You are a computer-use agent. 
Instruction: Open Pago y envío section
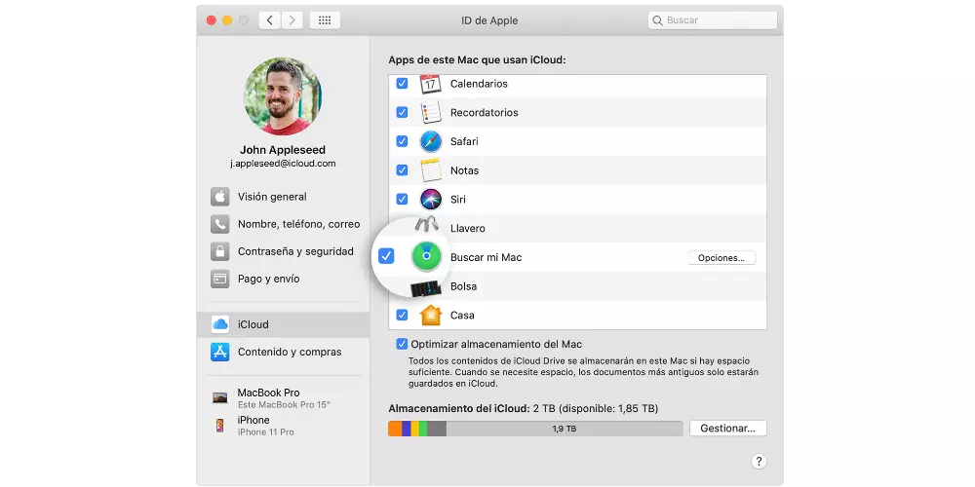click(x=284, y=279)
